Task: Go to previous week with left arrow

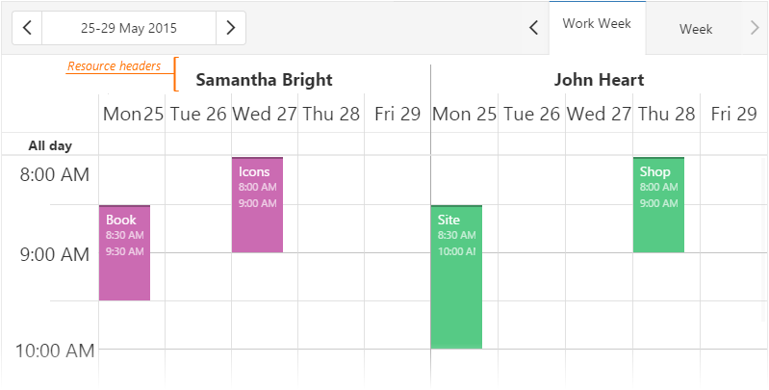Action: (x=27, y=28)
